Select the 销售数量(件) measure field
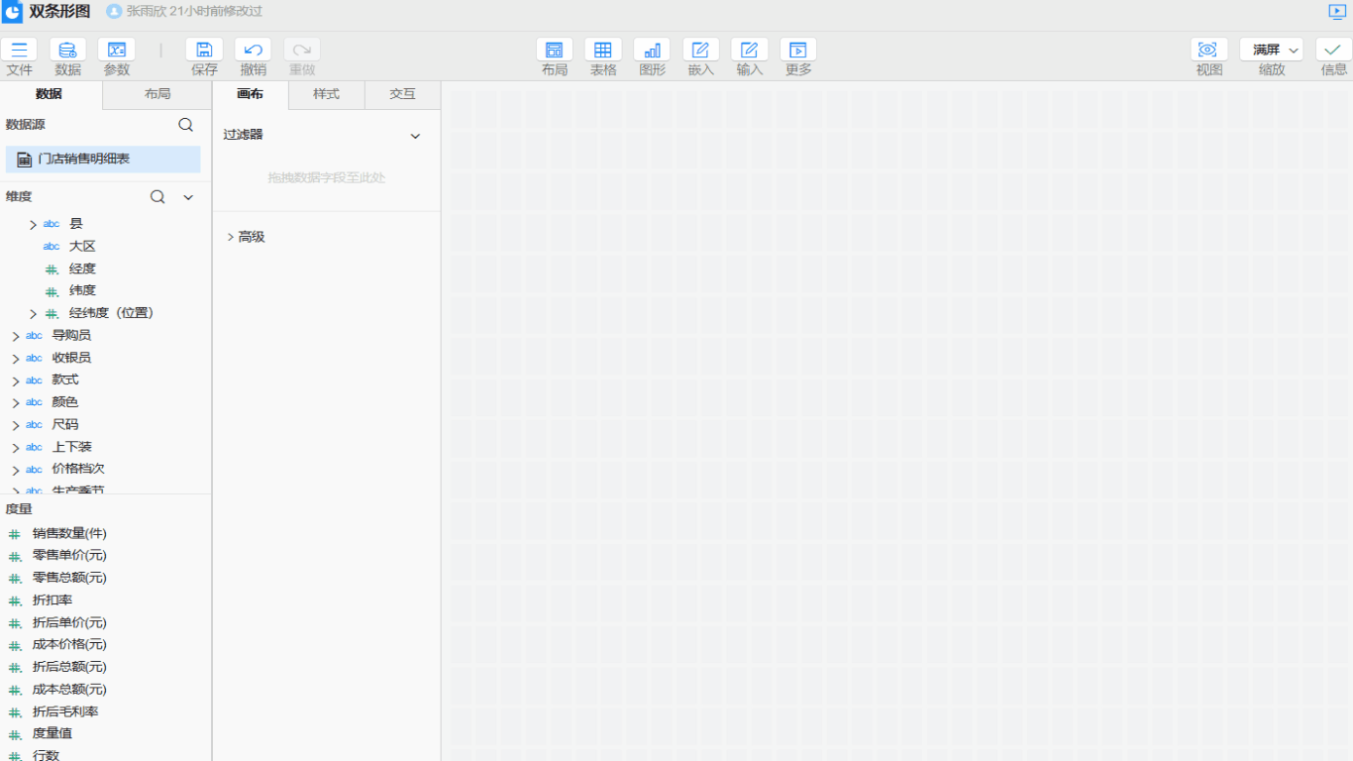The image size is (1353, 761). point(69,533)
